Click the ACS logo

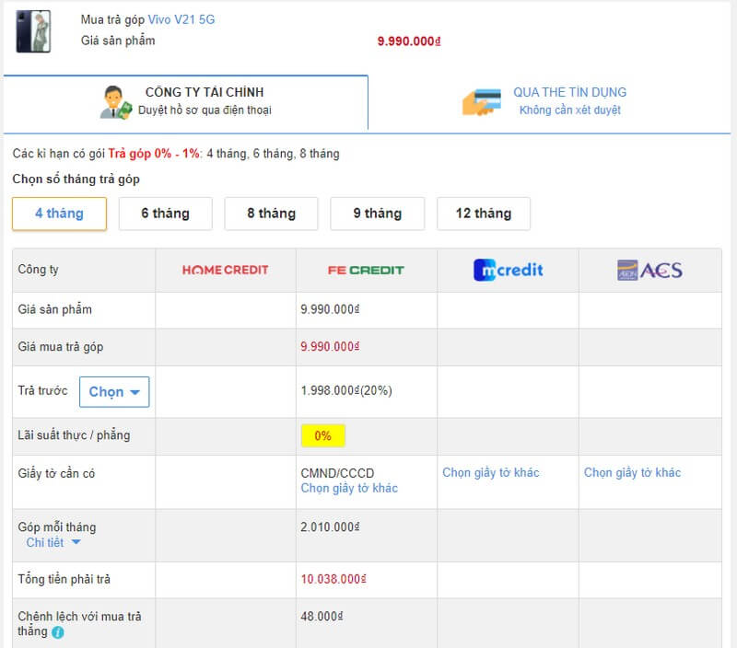649,270
